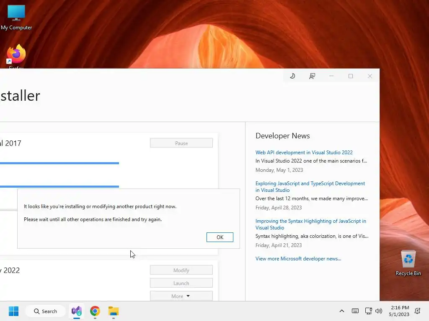
Task: Open File Explorer from the taskbar
Action: (113, 311)
